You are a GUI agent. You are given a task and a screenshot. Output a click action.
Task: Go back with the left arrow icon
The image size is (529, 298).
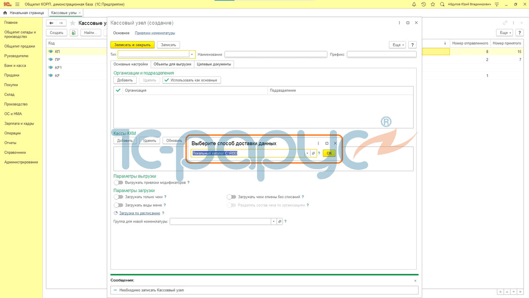point(51,23)
